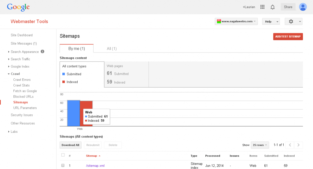Switch to the All (1) tab
This screenshot has width=313, height=169.
click(x=112, y=49)
